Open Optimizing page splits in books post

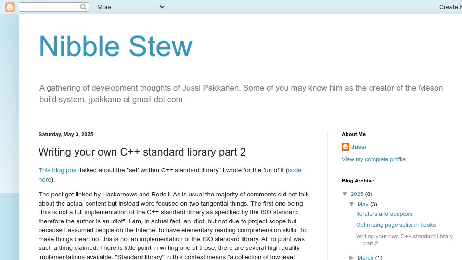(x=396, y=225)
